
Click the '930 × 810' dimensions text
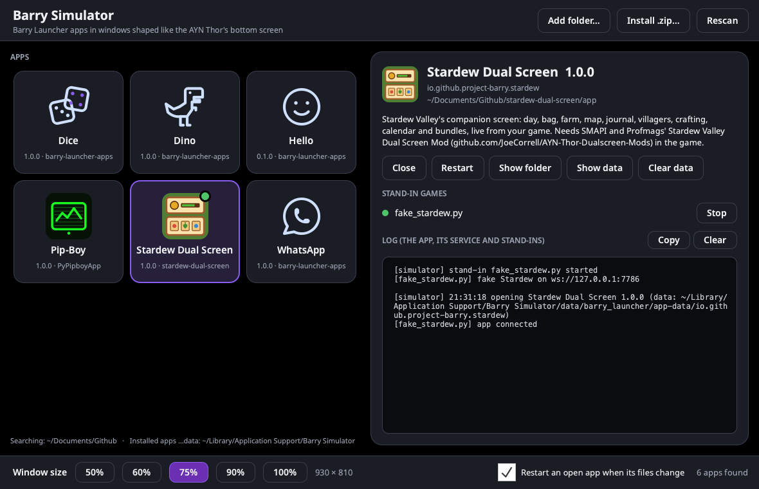point(334,472)
